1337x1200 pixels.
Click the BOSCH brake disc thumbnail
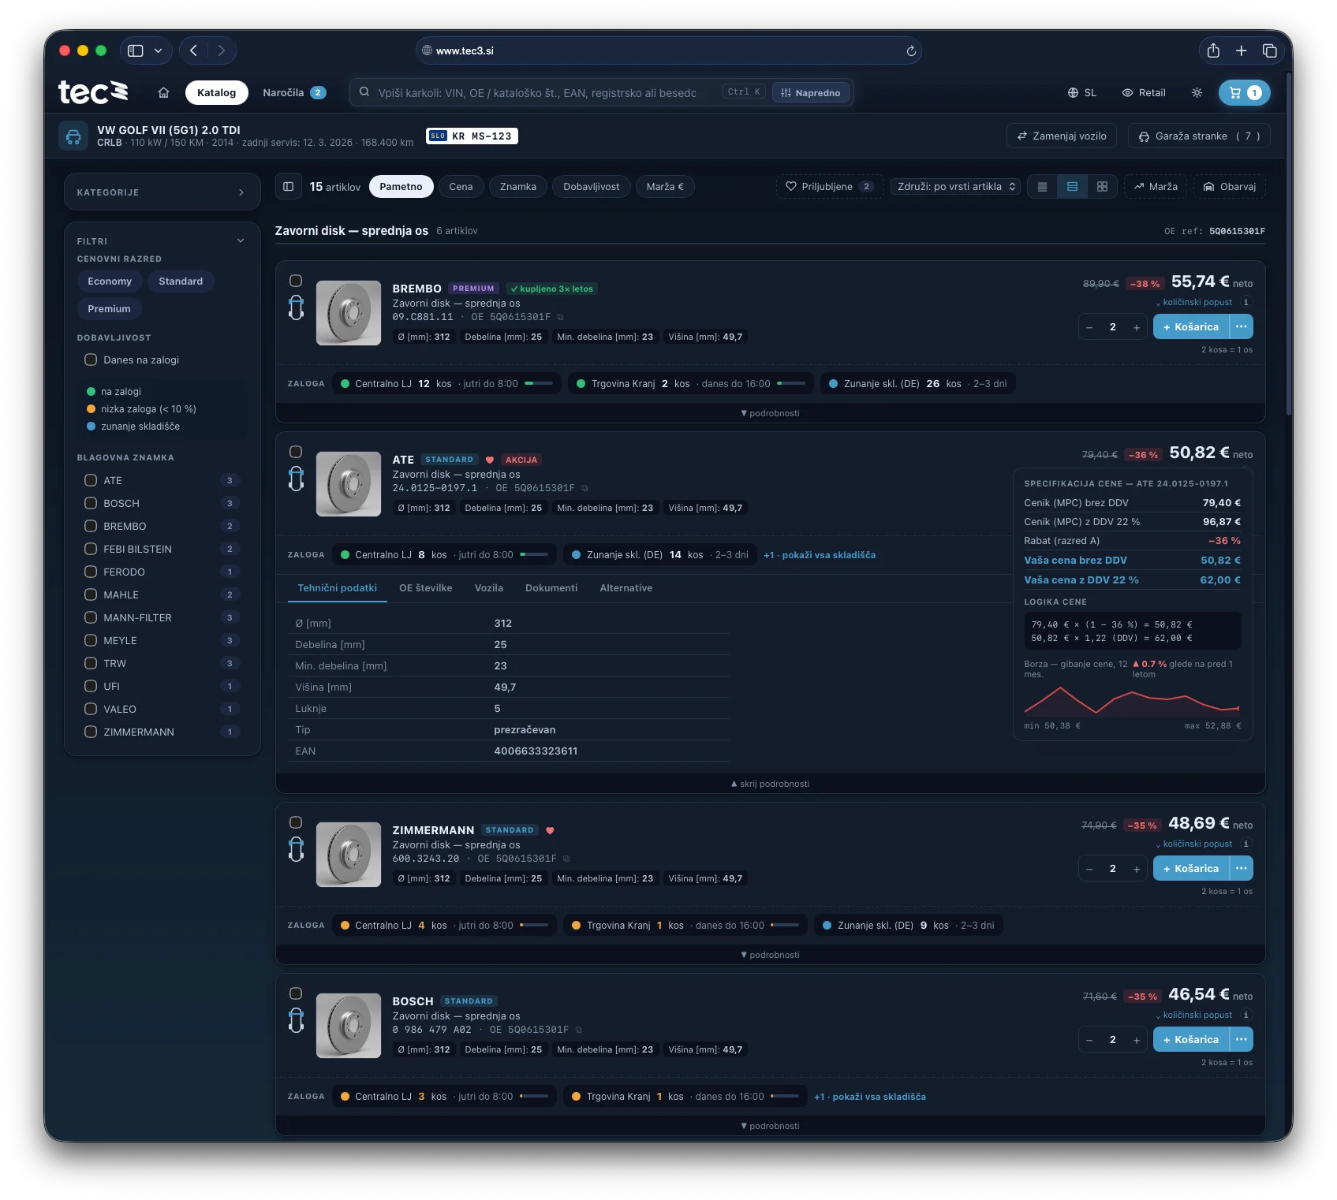coord(349,1025)
